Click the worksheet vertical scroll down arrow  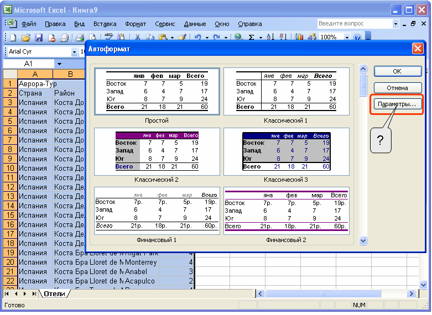[x=423, y=285]
